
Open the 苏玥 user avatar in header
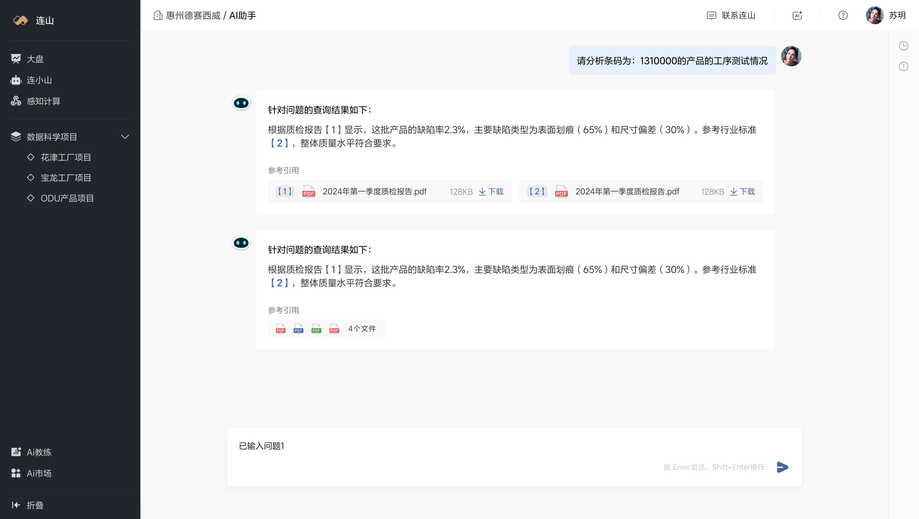click(x=875, y=15)
